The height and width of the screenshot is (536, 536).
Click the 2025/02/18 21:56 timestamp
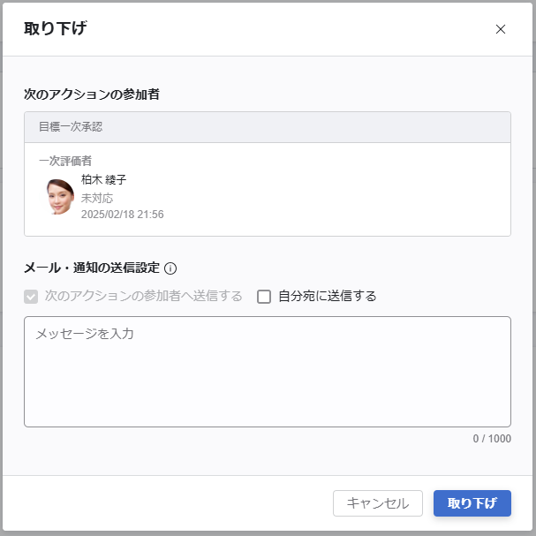click(122, 215)
